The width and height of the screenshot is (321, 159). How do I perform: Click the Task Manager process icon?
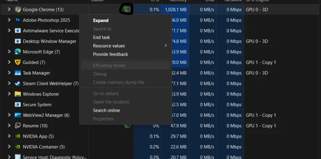point(18,73)
